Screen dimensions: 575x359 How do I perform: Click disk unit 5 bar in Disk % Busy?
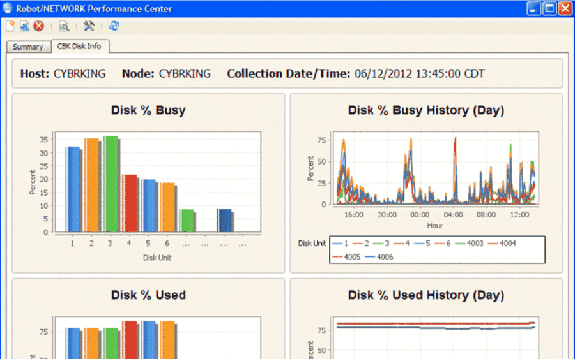click(149, 206)
